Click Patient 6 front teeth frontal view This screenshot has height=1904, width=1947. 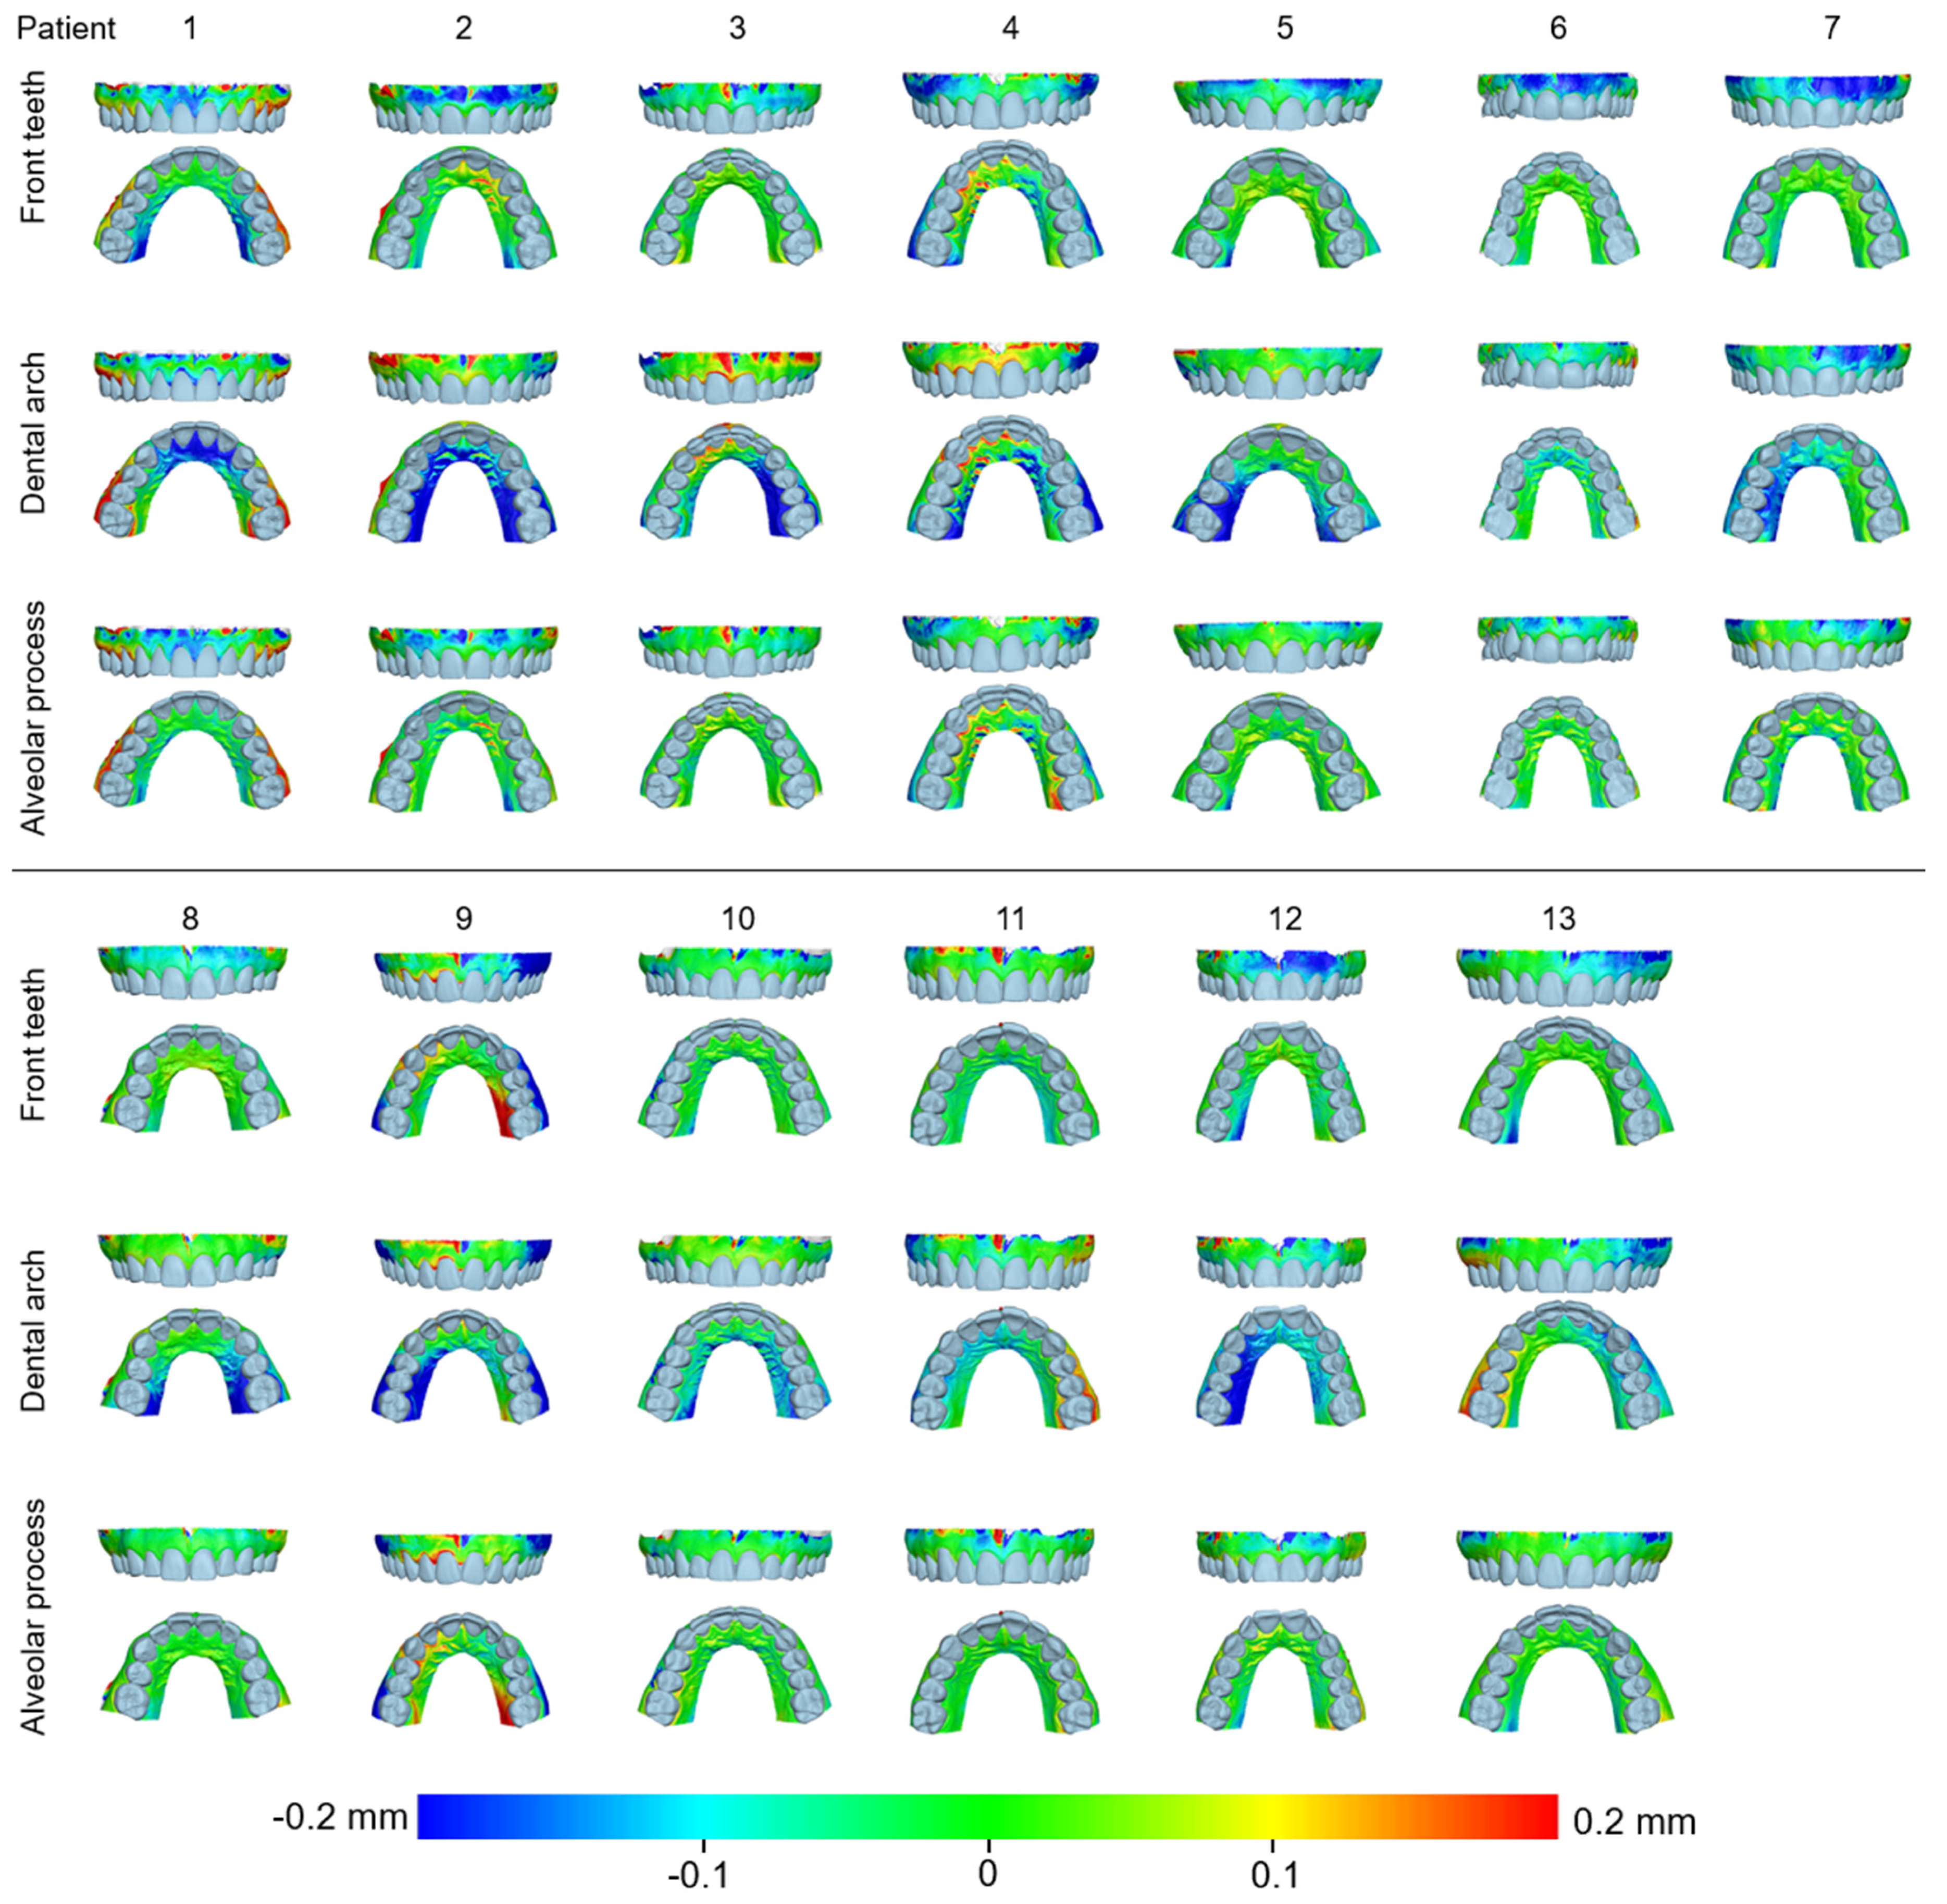(x=1557, y=97)
